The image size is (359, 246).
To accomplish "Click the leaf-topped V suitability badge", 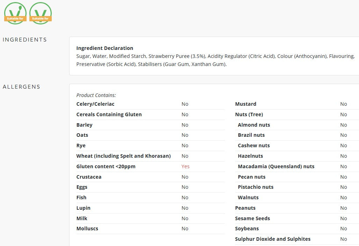I will 15,13.
